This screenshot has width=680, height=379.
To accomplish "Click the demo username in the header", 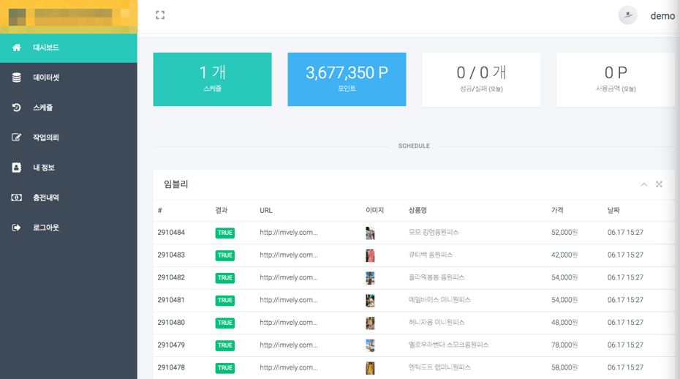I will [x=662, y=16].
